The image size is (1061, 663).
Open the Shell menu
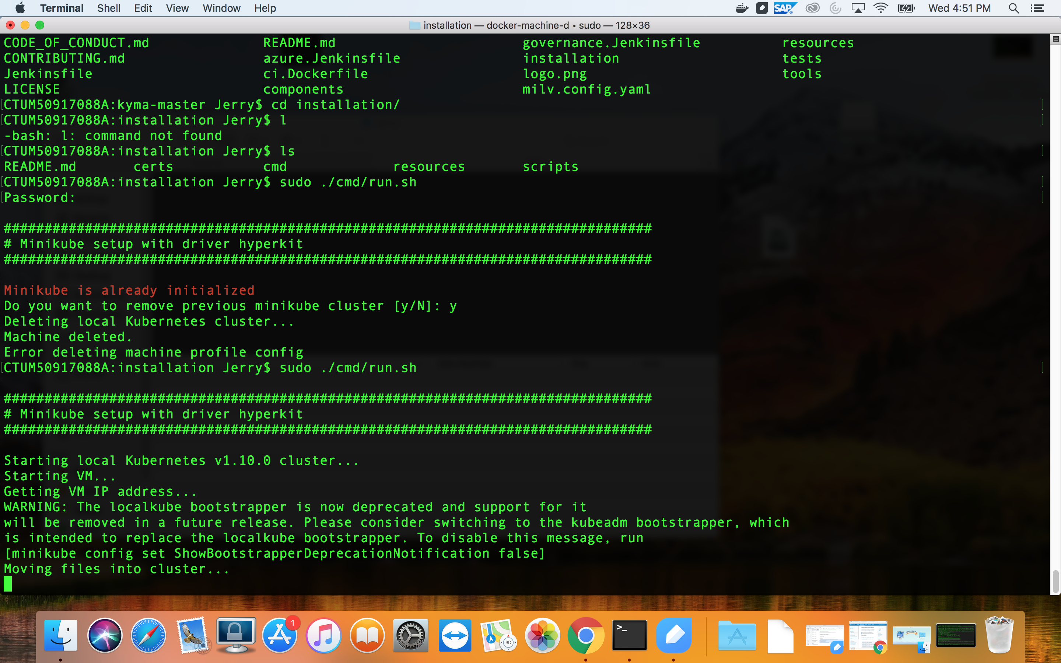[x=108, y=8]
